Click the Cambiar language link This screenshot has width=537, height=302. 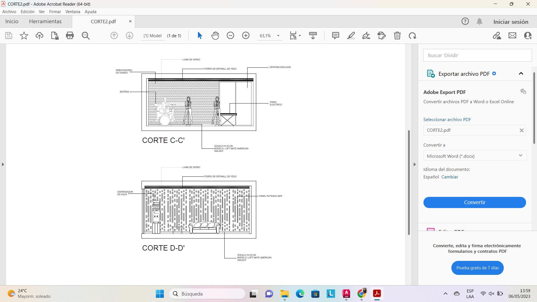click(x=449, y=177)
